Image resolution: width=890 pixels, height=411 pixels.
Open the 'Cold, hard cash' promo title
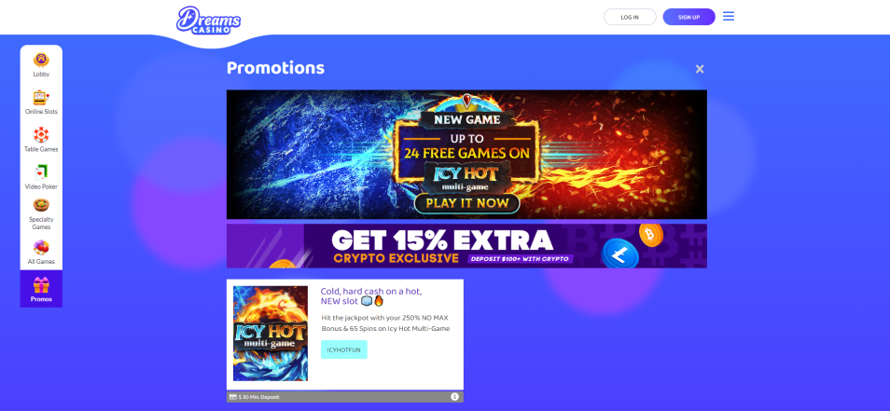click(x=370, y=296)
